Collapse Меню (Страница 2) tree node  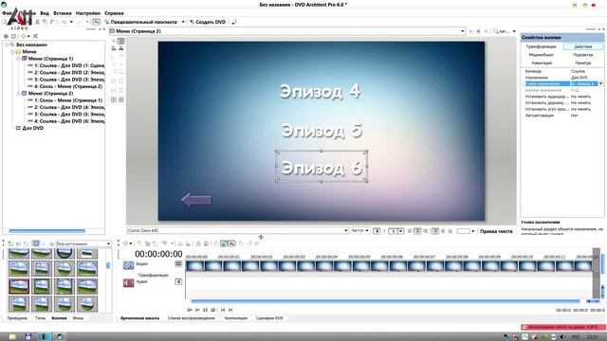click(18, 93)
